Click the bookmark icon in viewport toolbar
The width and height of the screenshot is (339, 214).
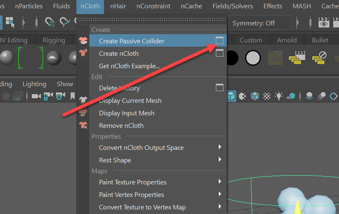(x=72, y=96)
